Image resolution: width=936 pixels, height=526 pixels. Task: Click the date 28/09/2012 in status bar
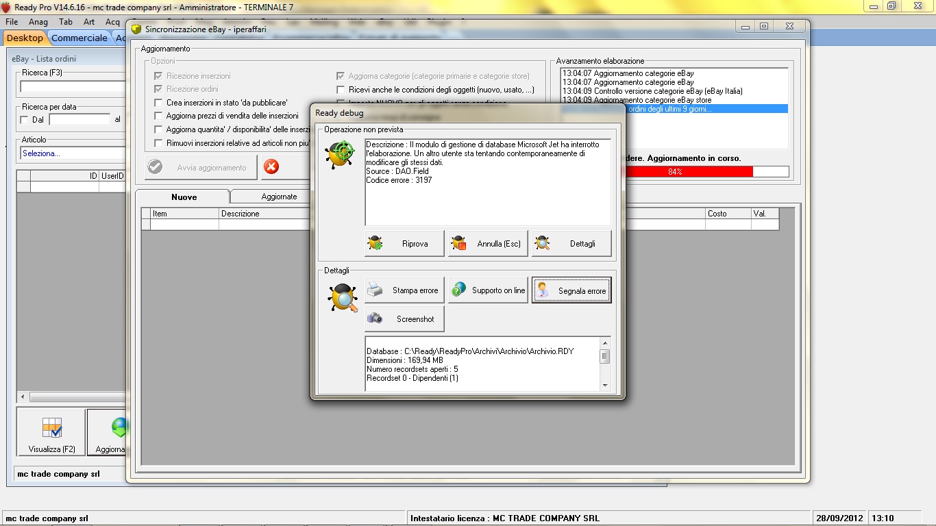click(840, 518)
